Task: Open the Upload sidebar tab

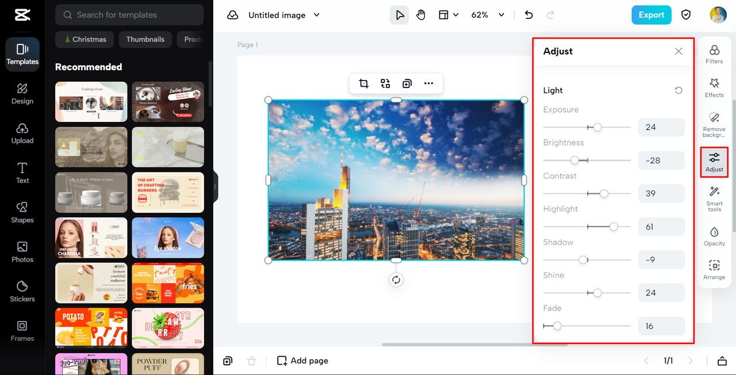Action: (x=22, y=133)
